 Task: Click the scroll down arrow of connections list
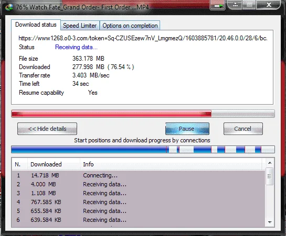pos(270,222)
